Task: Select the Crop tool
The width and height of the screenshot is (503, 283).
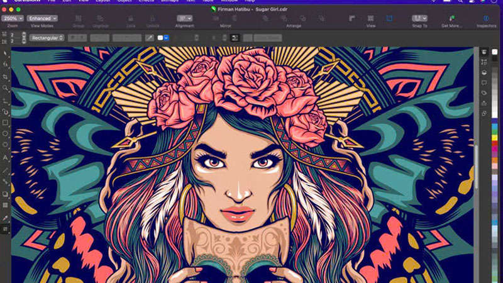Action: coord(6,77)
